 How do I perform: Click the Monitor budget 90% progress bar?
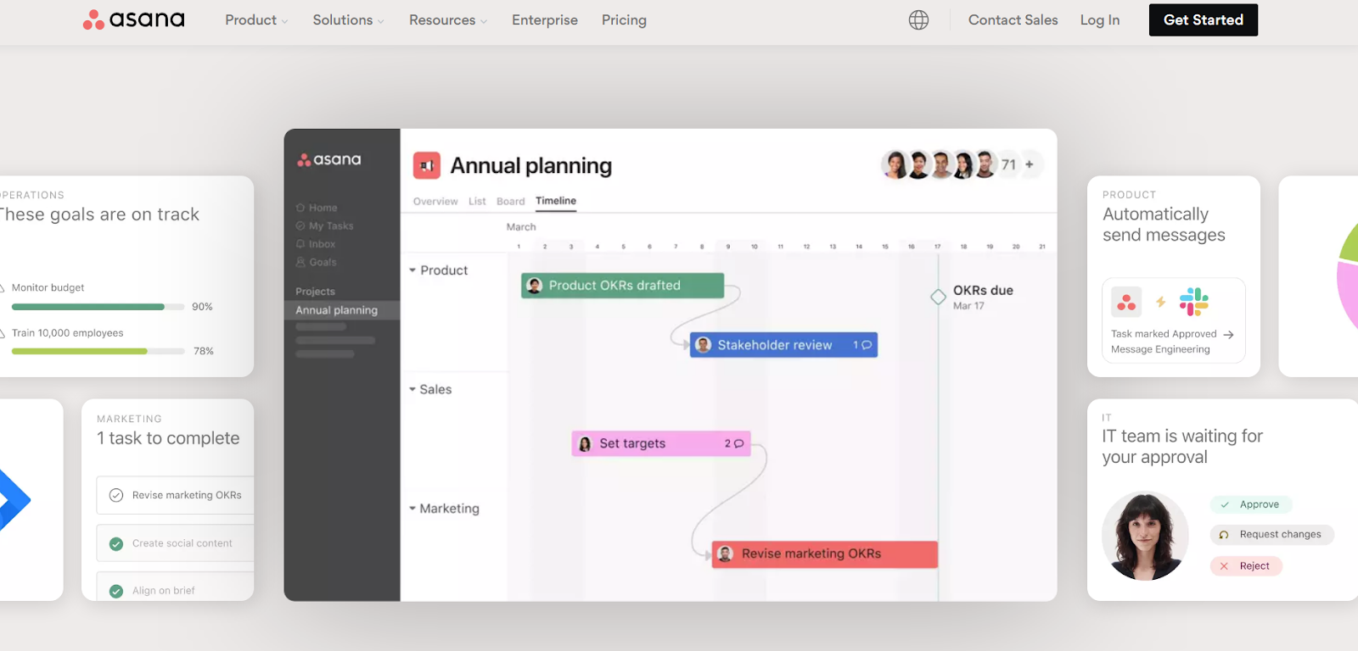[x=98, y=307]
